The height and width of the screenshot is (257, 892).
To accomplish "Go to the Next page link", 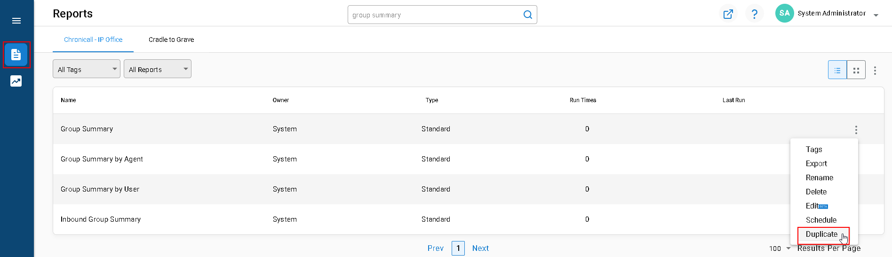I will click(x=480, y=248).
